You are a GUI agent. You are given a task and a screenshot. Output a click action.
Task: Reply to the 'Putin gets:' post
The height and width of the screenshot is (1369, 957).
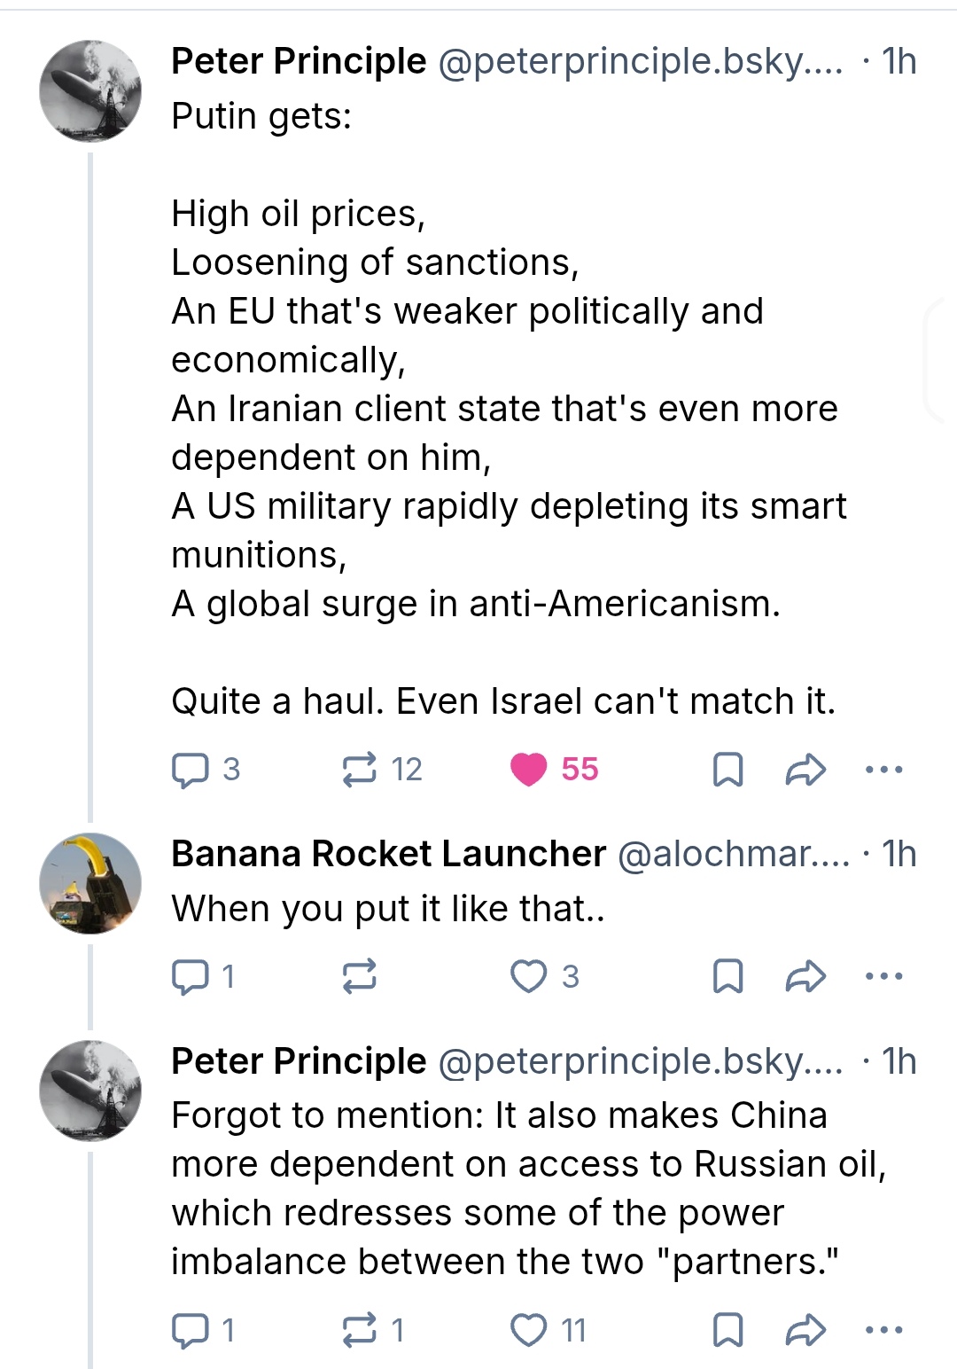pyautogui.click(x=190, y=770)
